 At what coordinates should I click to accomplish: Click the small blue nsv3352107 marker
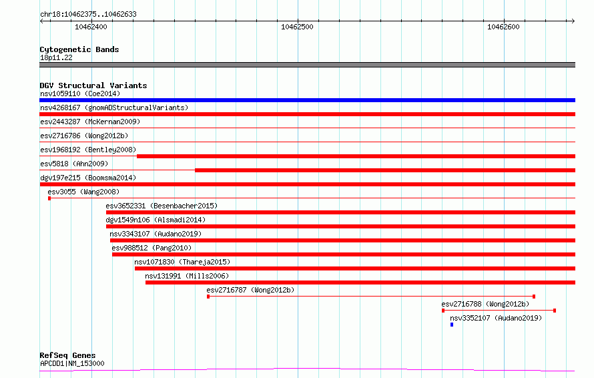pos(452,325)
